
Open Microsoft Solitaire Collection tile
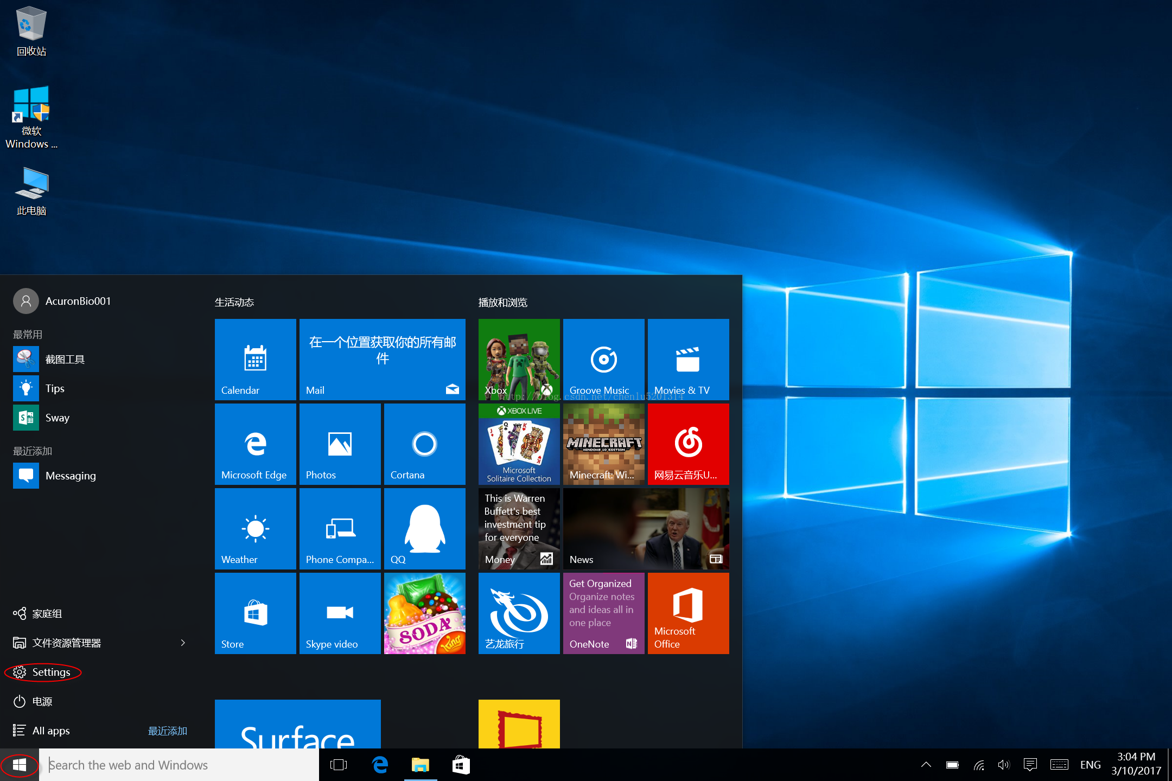[x=519, y=444]
